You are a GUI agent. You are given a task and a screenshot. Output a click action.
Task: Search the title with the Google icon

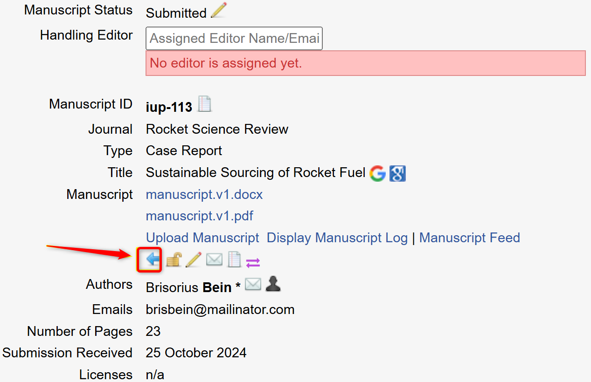point(377,173)
